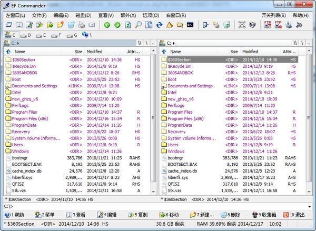The width and height of the screenshot is (316, 231).
Task: Click the green Forward arrow toolbar icon
Action: coord(117,25)
